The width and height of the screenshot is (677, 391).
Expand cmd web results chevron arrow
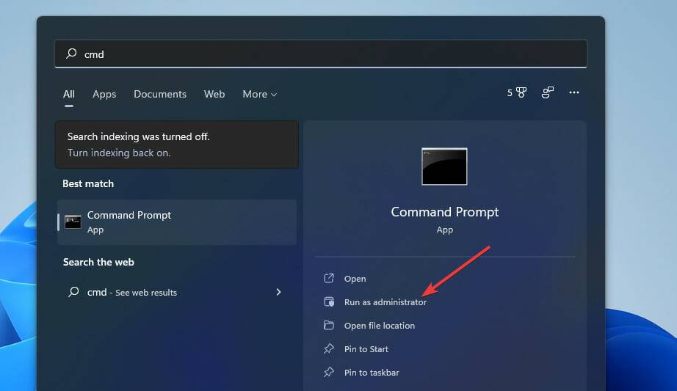278,292
